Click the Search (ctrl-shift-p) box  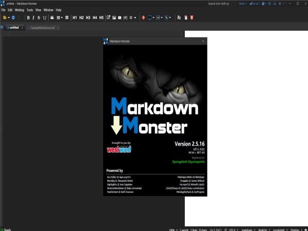pos(219,4)
